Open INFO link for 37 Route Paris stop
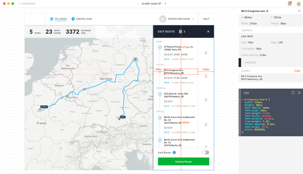Image resolution: width=303 pixels, height=174 pixels. pyautogui.click(x=167, y=59)
